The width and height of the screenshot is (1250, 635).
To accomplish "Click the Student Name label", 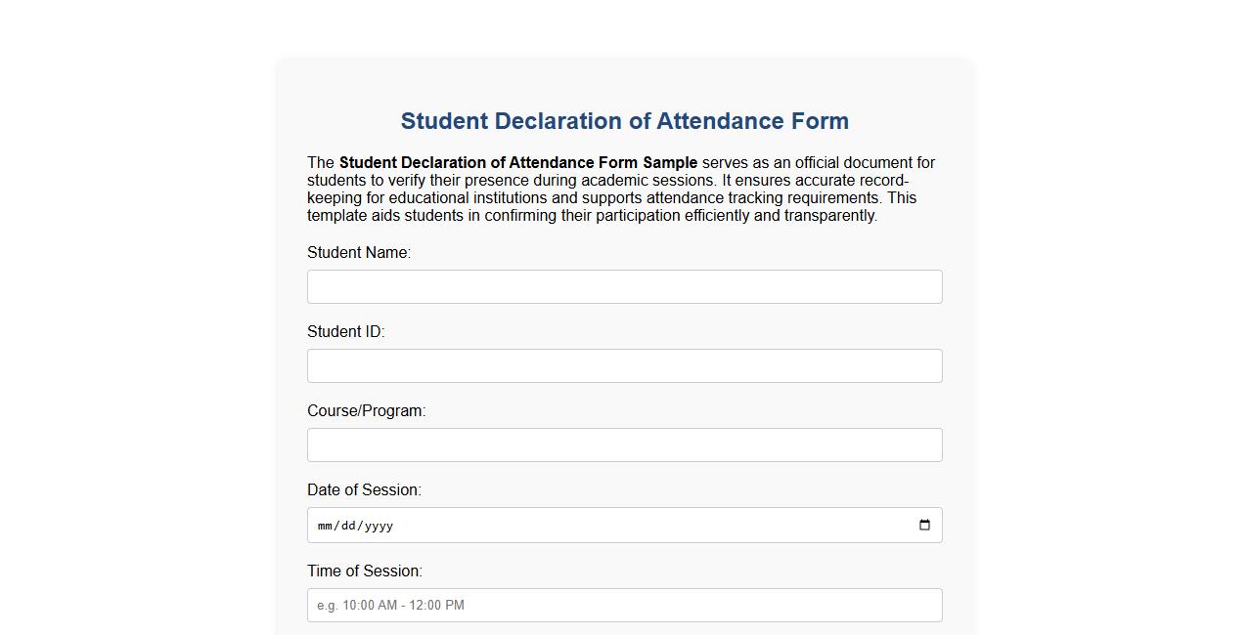I will point(359,252).
